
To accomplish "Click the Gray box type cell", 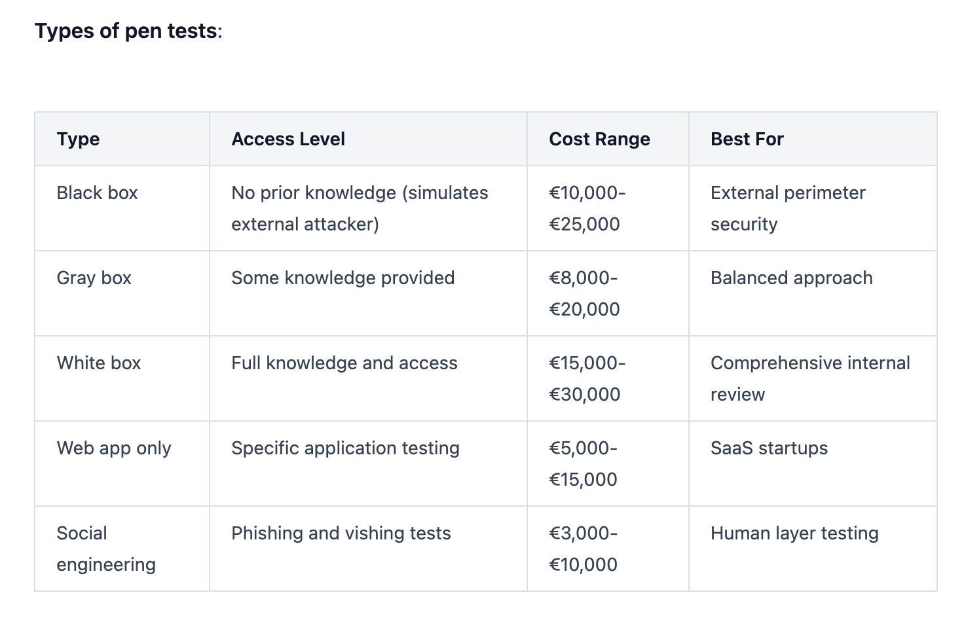I will tap(94, 278).
